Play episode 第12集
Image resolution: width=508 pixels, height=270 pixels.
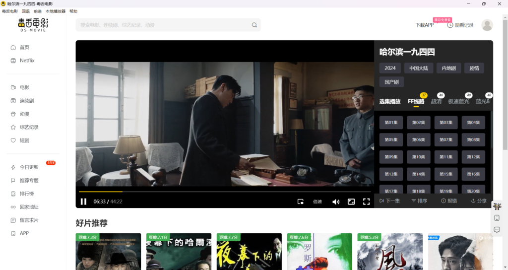click(x=473, y=157)
